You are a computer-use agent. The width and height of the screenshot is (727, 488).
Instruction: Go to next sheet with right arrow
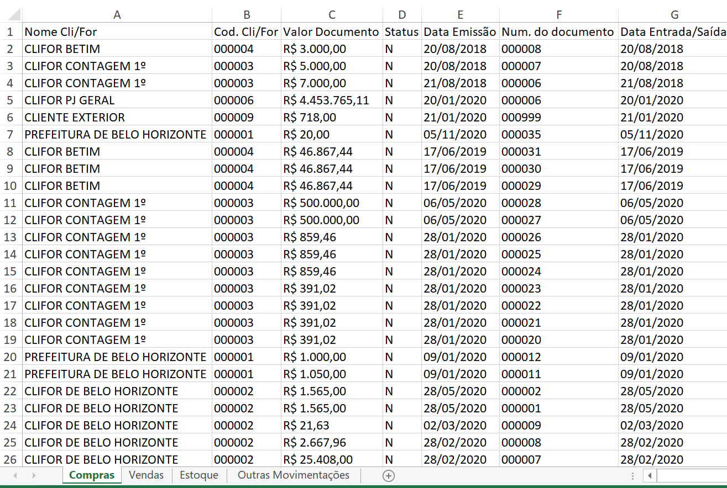tap(34, 475)
